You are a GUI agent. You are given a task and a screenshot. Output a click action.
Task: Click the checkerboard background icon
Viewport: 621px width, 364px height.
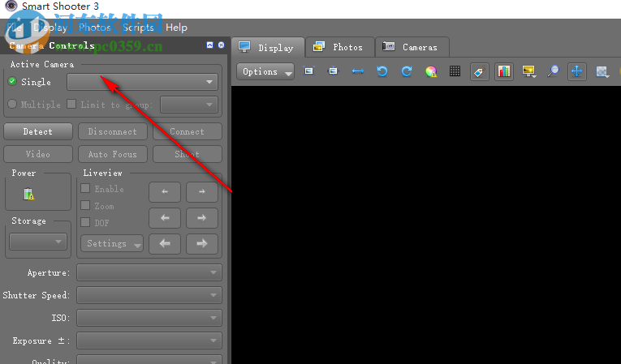tap(602, 71)
